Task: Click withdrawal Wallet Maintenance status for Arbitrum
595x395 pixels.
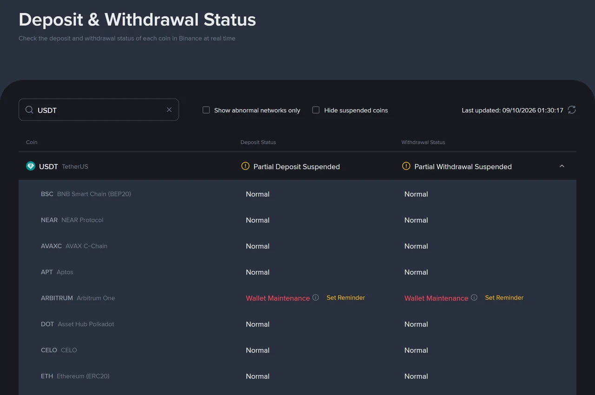Action: (x=436, y=298)
